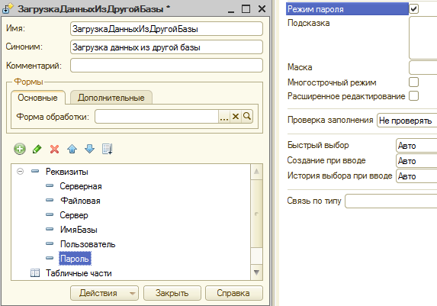Uncheck the Режим пароля checkbox
Image resolution: width=437 pixels, height=306 pixels.
click(414, 9)
